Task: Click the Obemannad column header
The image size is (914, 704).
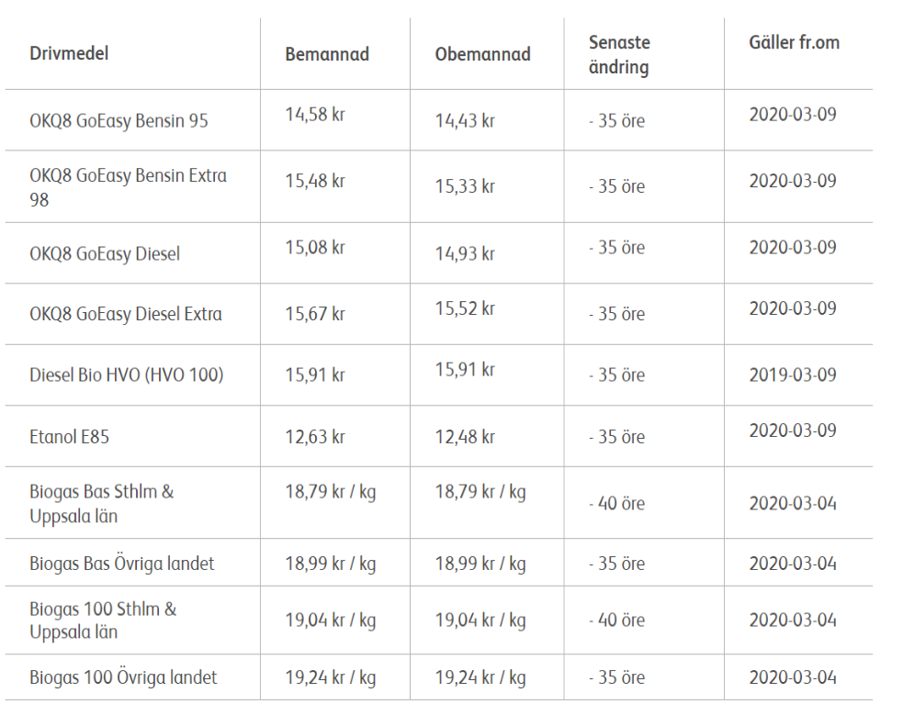Action: pos(482,54)
